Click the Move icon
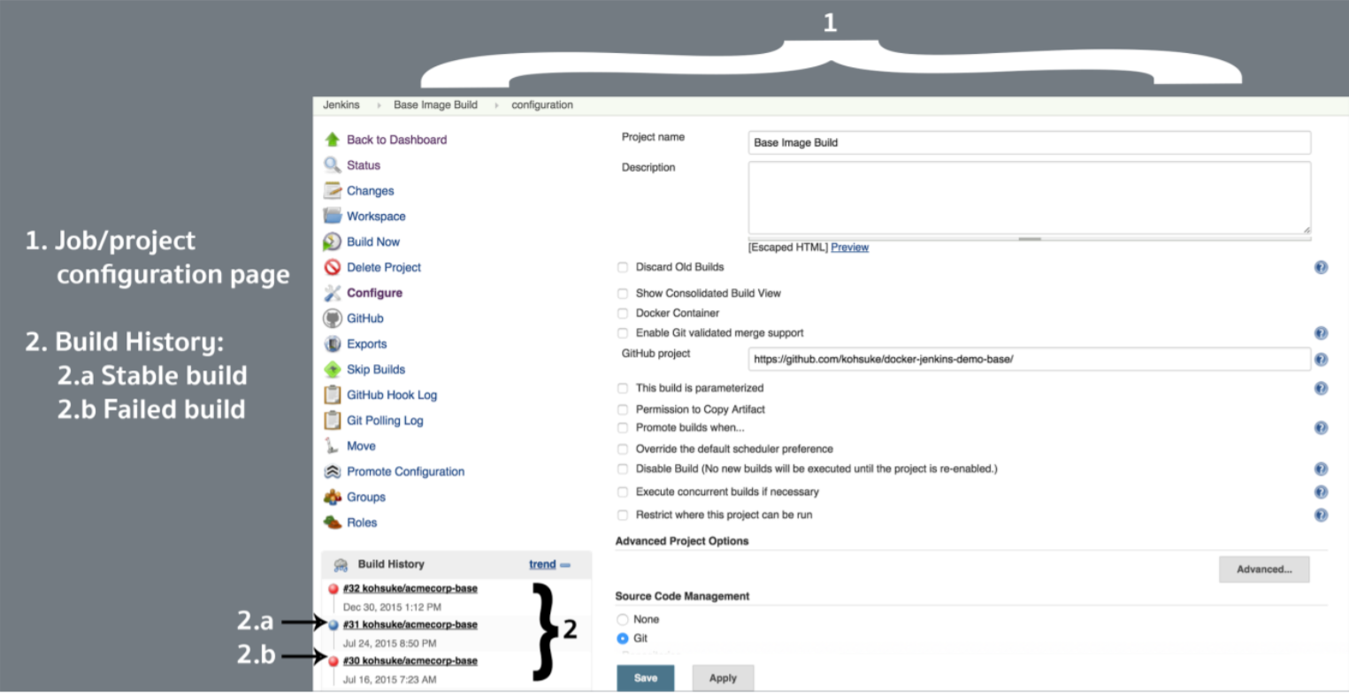 click(333, 446)
